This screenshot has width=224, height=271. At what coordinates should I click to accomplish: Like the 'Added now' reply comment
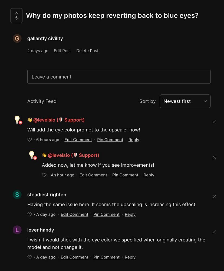(44, 175)
